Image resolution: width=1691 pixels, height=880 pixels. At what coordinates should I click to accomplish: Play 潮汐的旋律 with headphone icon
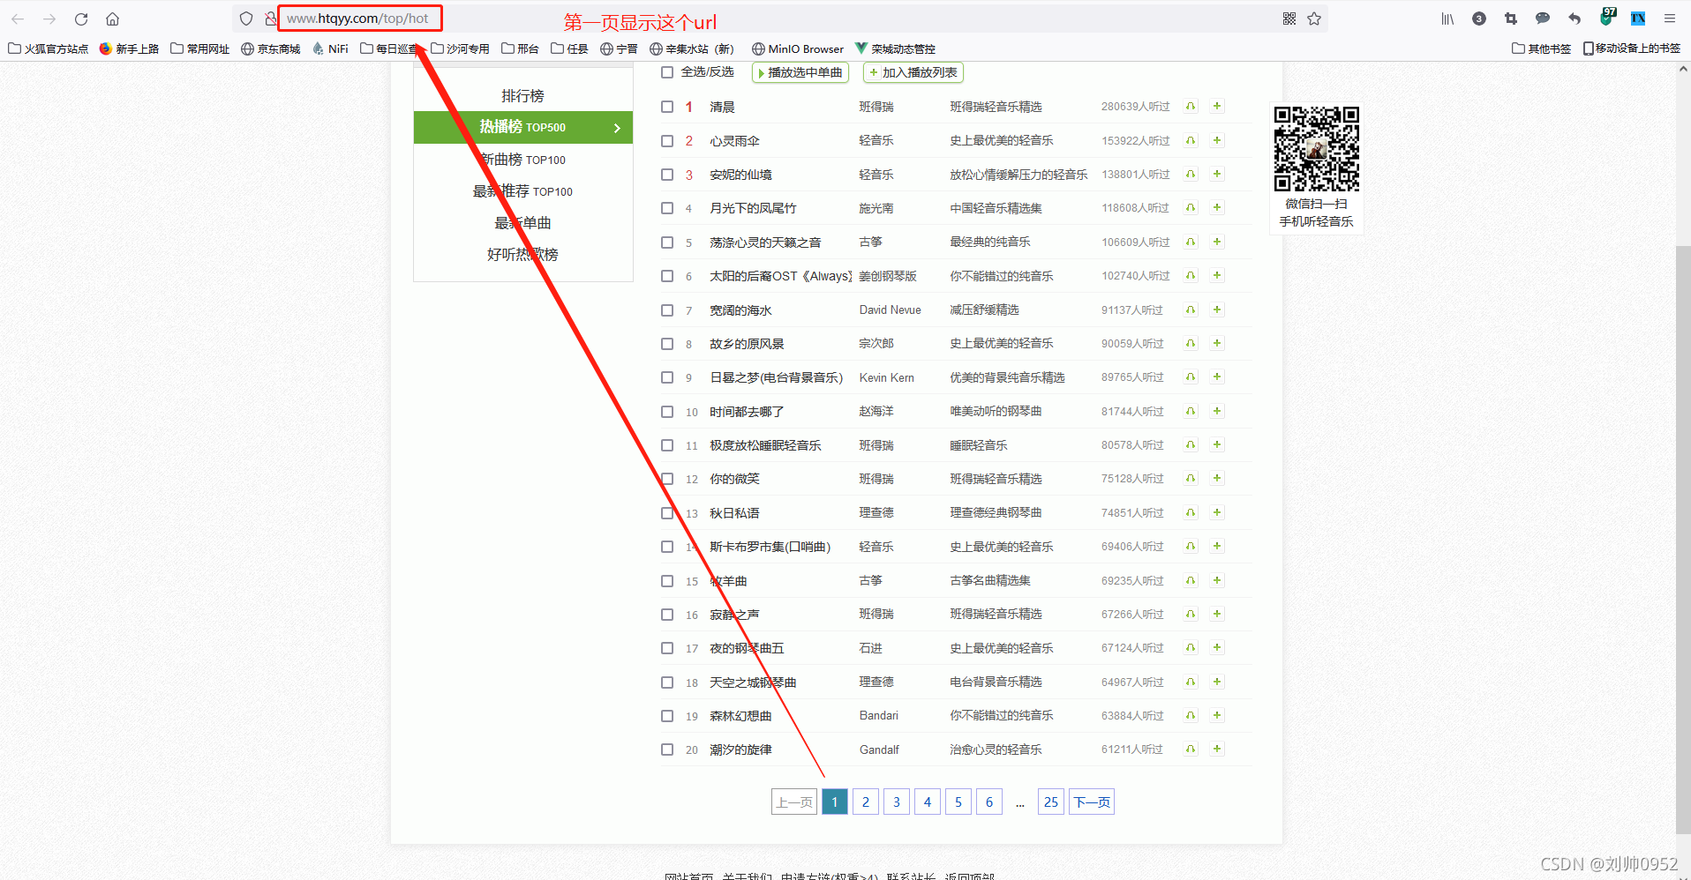(x=1191, y=749)
